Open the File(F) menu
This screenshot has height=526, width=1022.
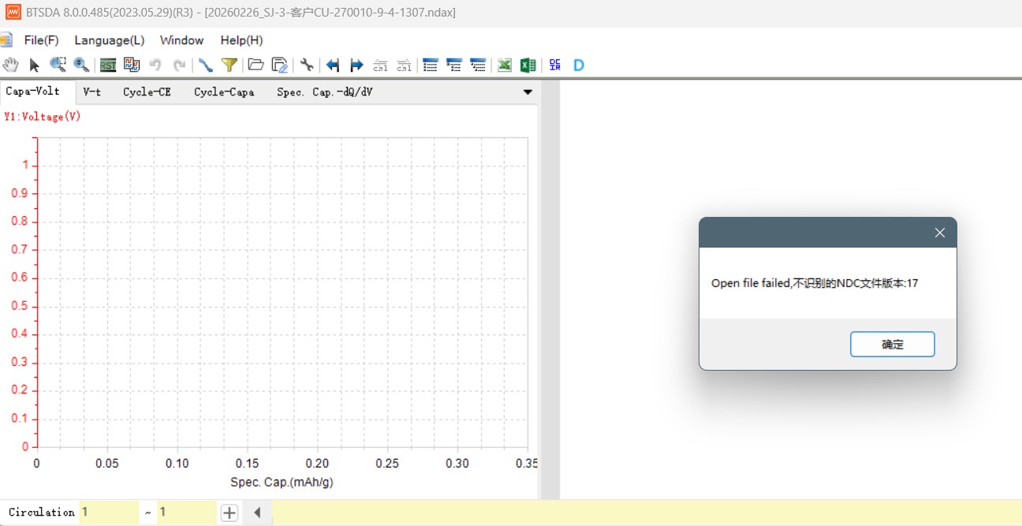pos(41,40)
